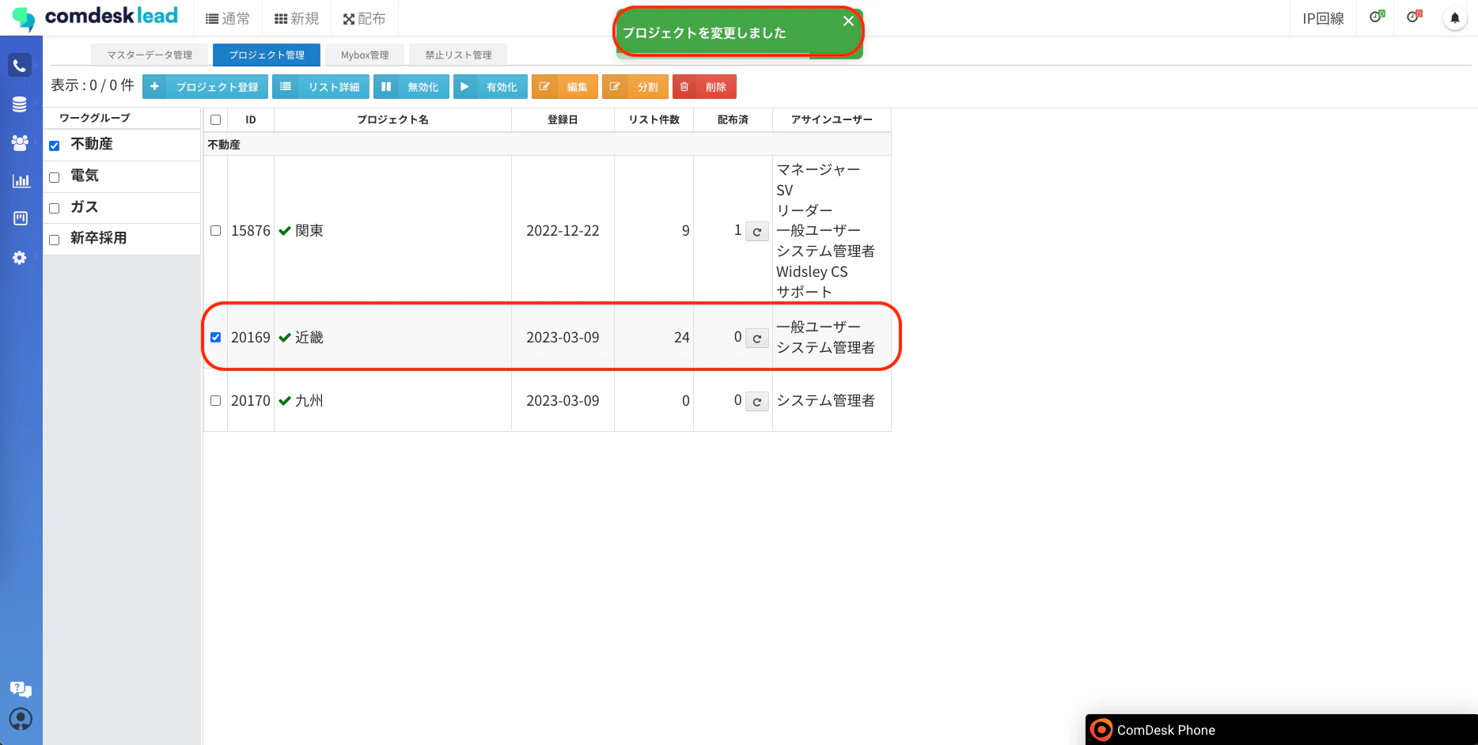
Task: Click the pause icon of 無効化
Action: point(386,87)
